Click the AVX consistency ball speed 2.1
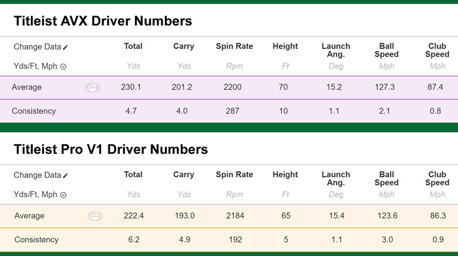458x256 pixels. pos(385,111)
